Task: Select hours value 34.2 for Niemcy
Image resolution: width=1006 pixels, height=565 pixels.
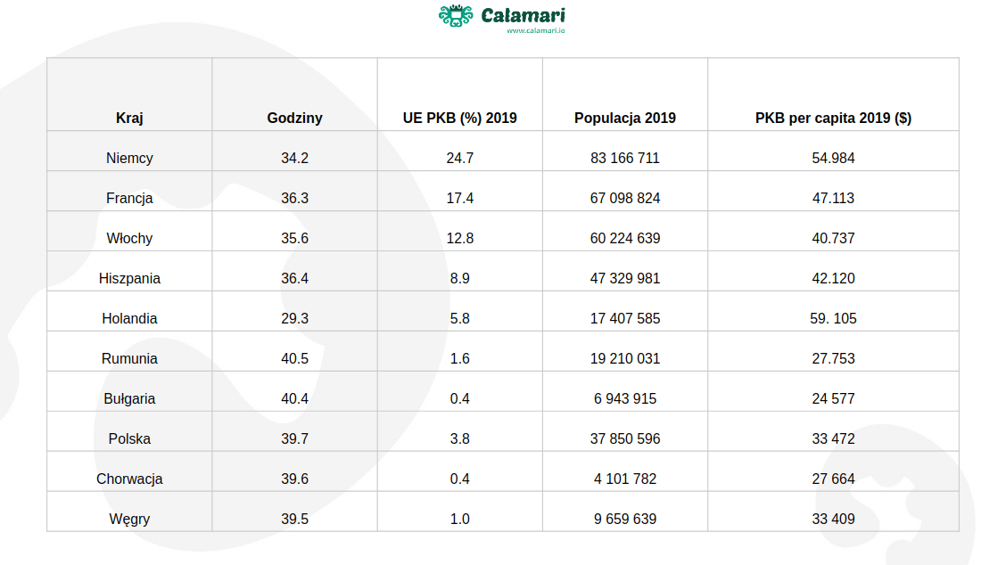Action: [294, 158]
